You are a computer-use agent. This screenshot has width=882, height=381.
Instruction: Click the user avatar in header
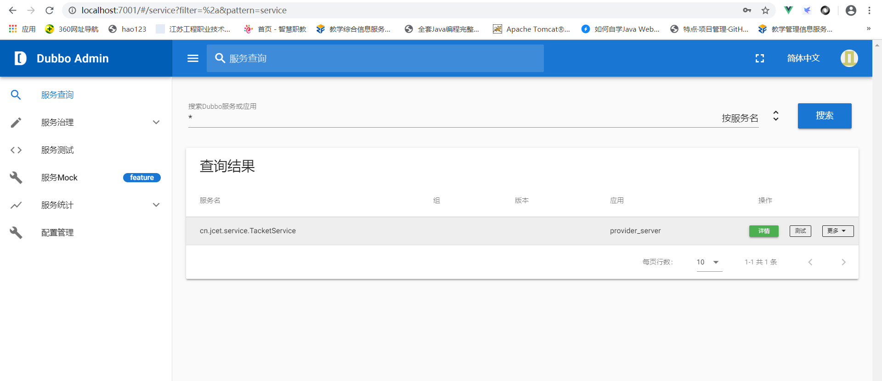pyautogui.click(x=849, y=58)
